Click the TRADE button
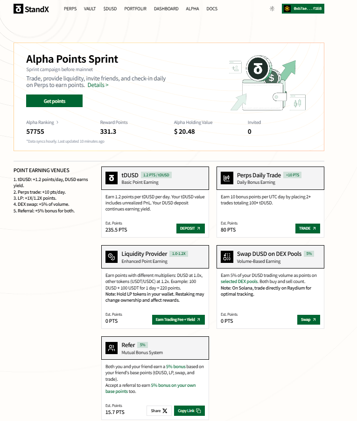Screen dimensions: 357x421 click(308, 229)
